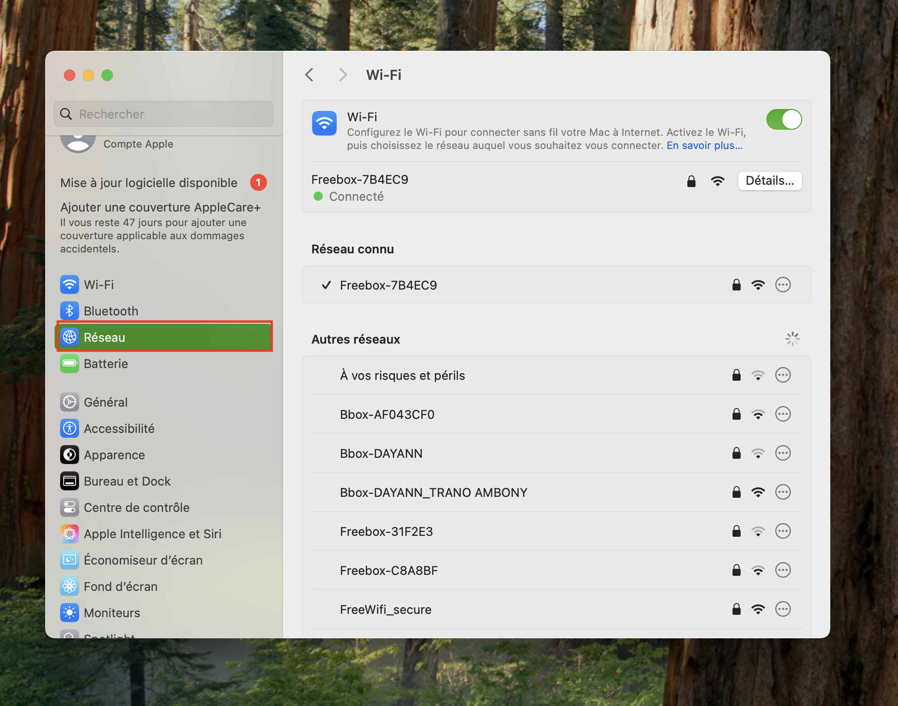Image resolution: width=898 pixels, height=706 pixels.
Task: Click the Détails button for Freebox-7B4EC9
Action: click(770, 181)
